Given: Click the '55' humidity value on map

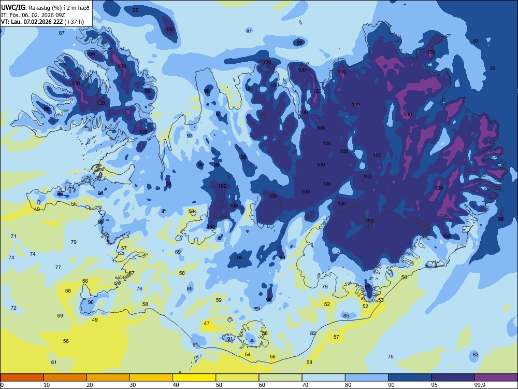Looking at the screenshot, I should [x=74, y=204].
